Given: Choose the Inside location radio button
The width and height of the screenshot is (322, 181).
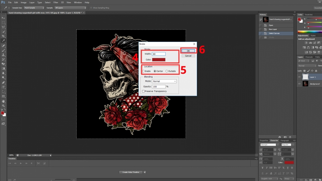Looking at the screenshot, I should 144,71.
